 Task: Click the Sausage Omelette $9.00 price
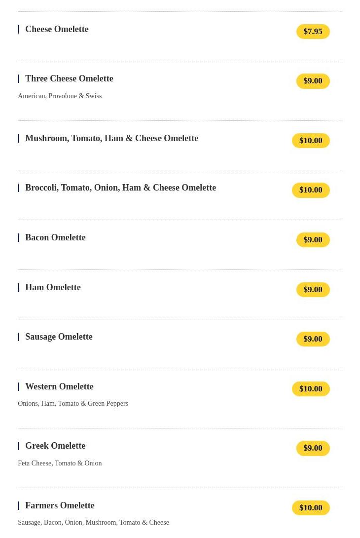tap(313, 339)
